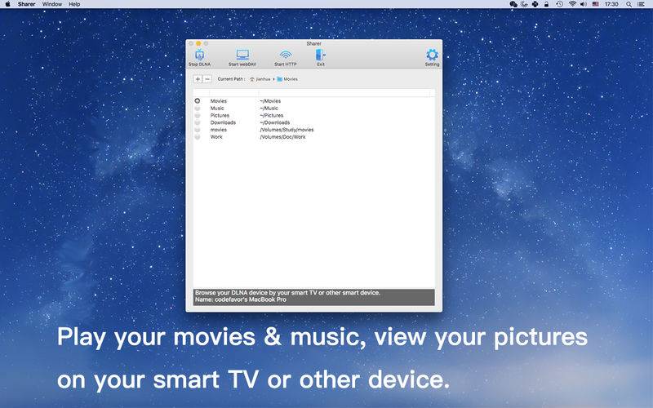Click Movies folder in the current path
653x408 pixels.
click(x=290, y=79)
